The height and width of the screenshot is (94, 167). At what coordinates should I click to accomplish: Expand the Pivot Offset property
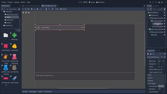164,70
